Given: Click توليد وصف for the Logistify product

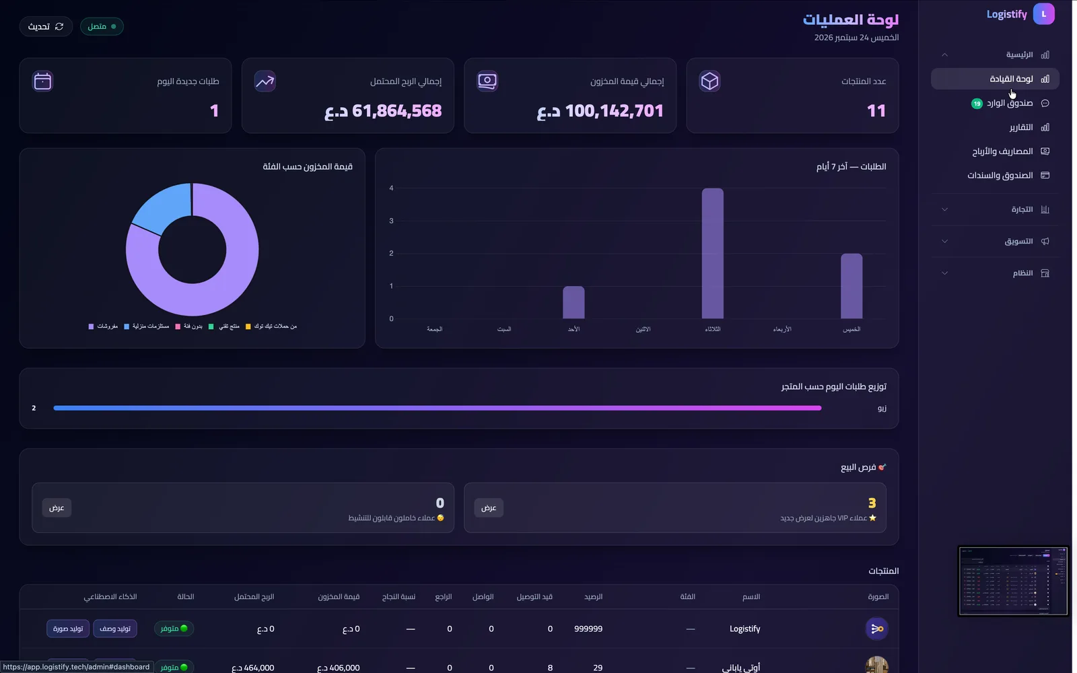Looking at the screenshot, I should point(115,629).
